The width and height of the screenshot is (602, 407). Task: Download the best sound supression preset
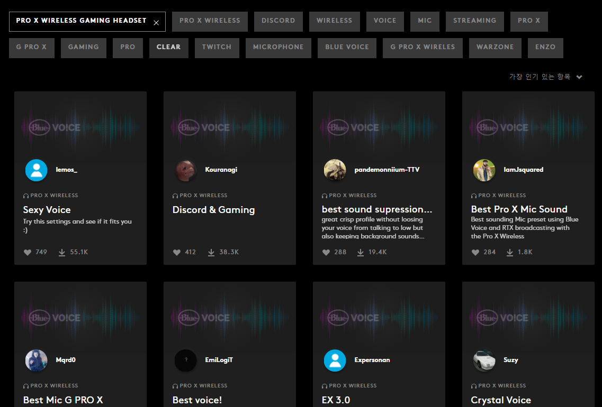coord(361,252)
